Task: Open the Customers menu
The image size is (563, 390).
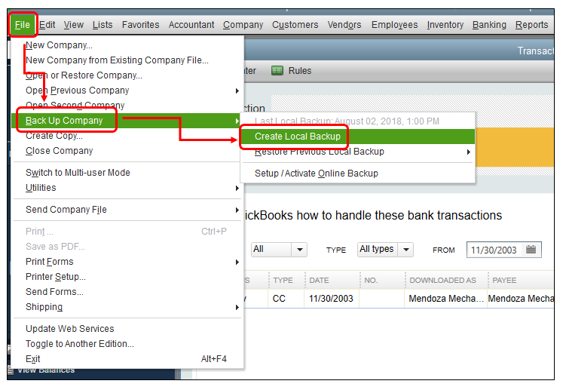Action: point(295,25)
